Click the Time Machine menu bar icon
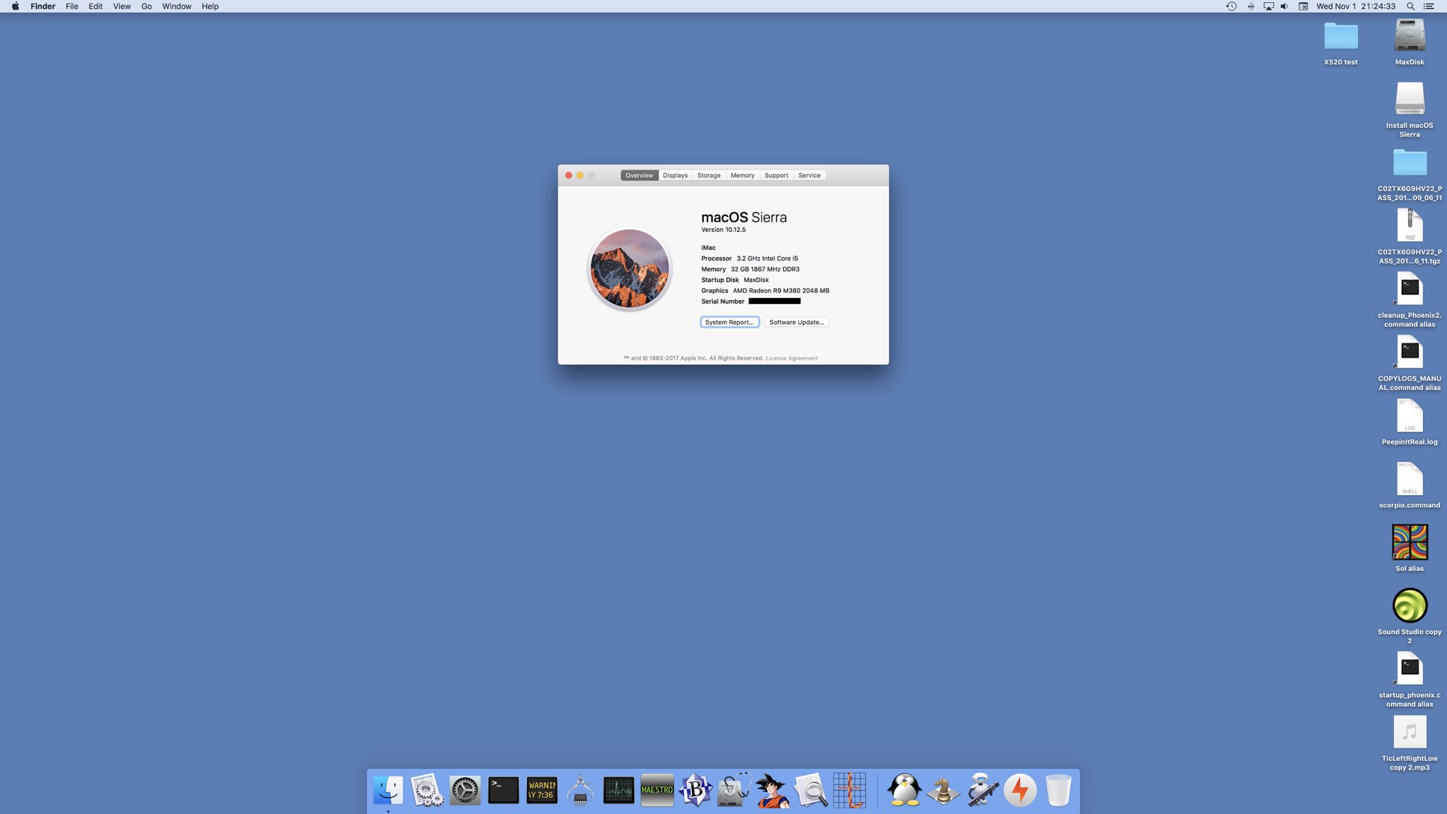 (x=1231, y=6)
